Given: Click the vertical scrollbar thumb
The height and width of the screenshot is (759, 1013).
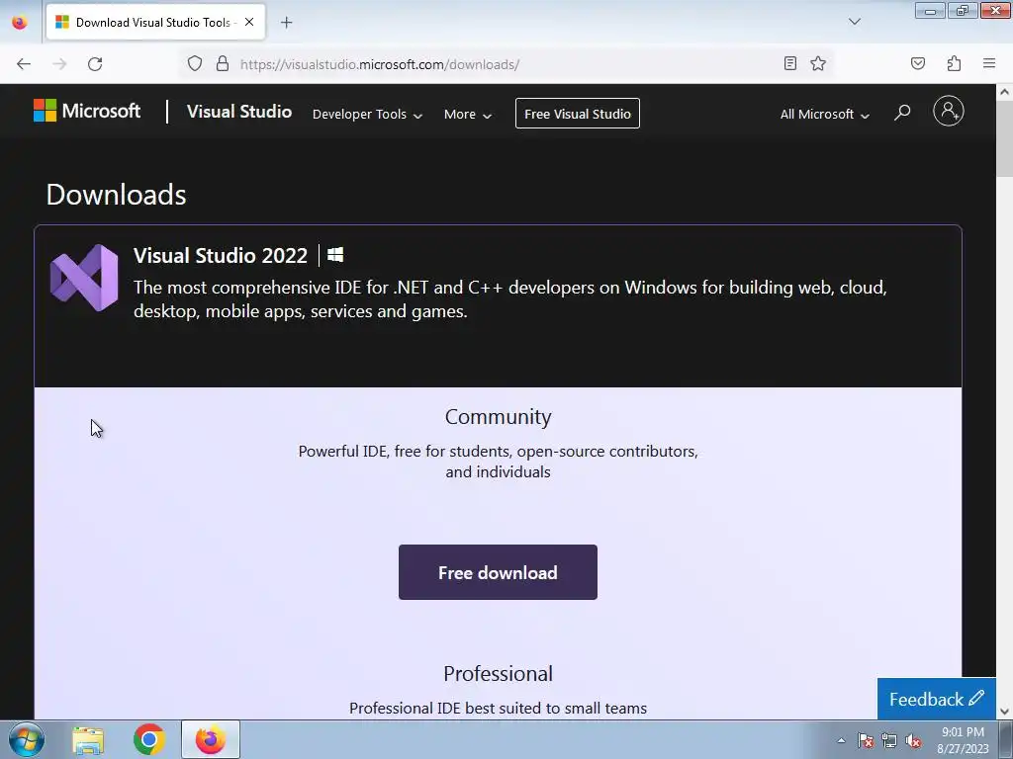Looking at the screenshot, I should click(1004, 138).
